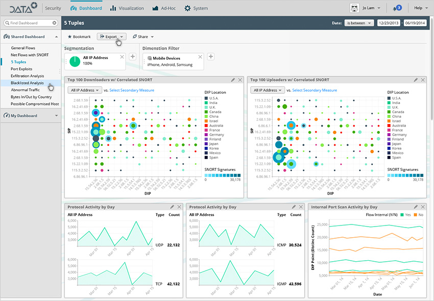This screenshot has height=301, width=434.
Task: Edit the Internal Port Scan Activity panel
Action: 416,207
